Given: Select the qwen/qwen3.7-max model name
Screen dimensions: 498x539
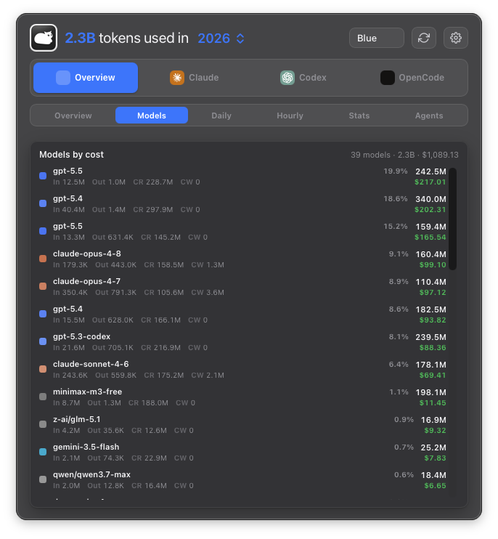Looking at the screenshot, I should pos(91,475).
